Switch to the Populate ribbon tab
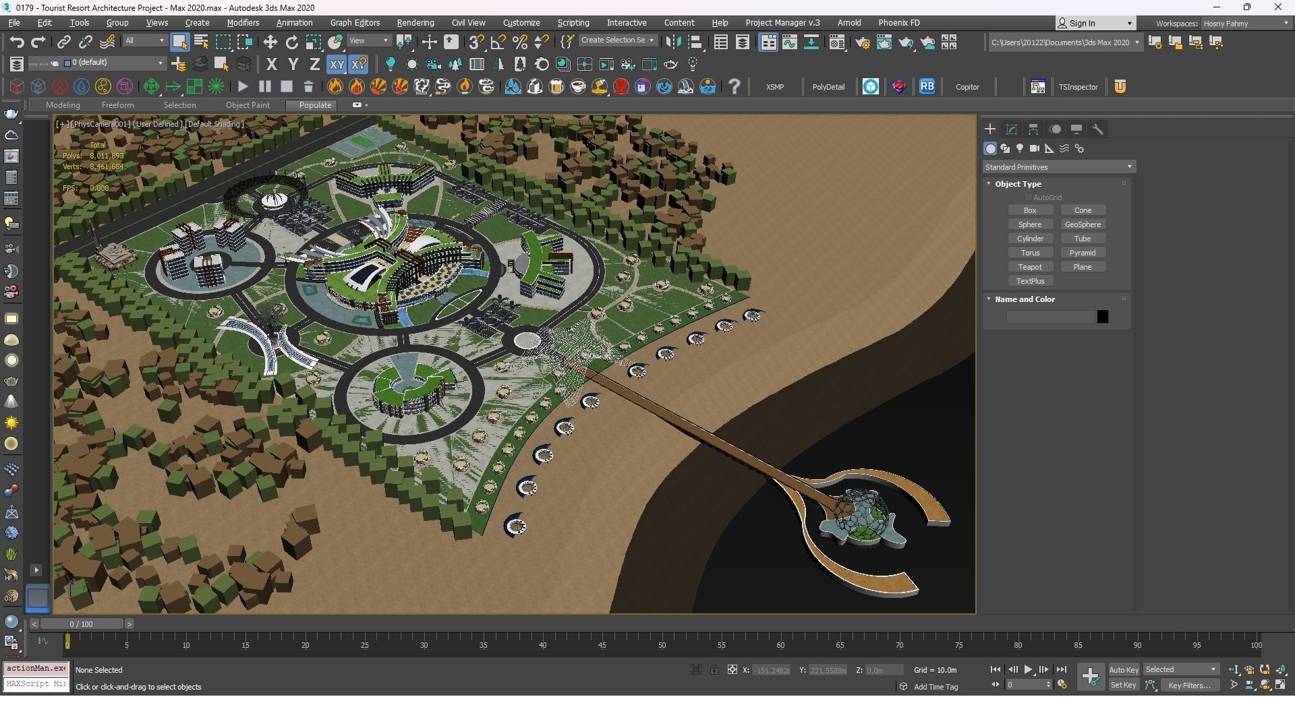 [312, 104]
